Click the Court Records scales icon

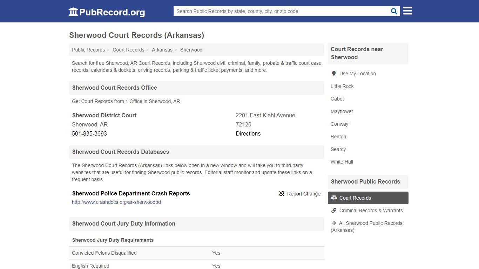(334, 198)
